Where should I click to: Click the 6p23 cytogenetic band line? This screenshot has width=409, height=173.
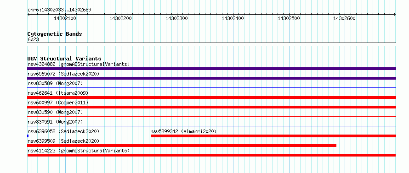click(211, 44)
